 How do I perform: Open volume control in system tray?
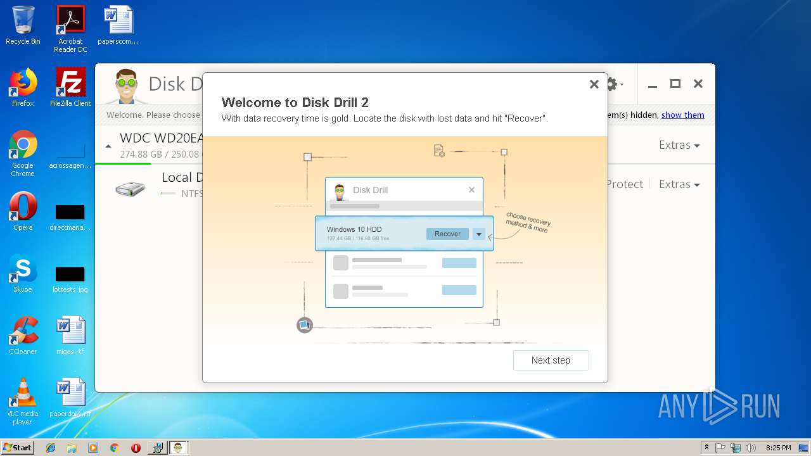click(751, 448)
